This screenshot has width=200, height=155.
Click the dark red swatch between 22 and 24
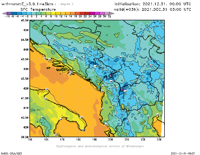[x=87, y=13]
